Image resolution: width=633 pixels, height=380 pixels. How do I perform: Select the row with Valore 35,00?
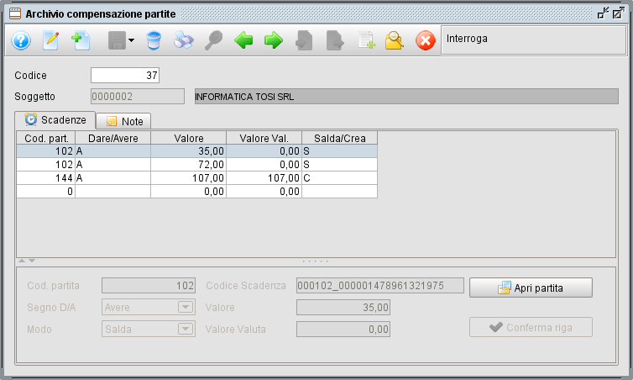(x=197, y=151)
